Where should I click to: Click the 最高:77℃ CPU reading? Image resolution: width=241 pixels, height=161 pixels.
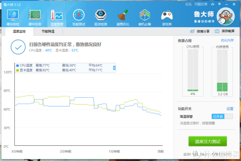(x=43, y=65)
